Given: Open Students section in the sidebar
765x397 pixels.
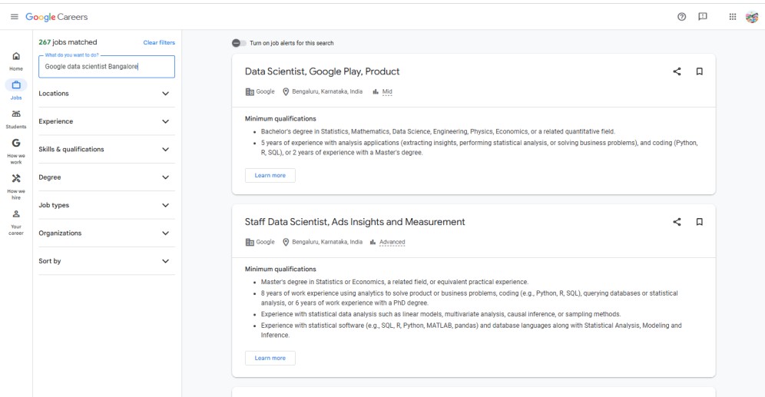Looking at the screenshot, I should (x=16, y=120).
